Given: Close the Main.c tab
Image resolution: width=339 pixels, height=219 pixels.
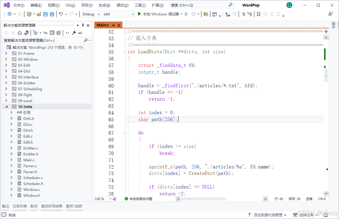Looking at the screenshot, I should coord(119,25).
